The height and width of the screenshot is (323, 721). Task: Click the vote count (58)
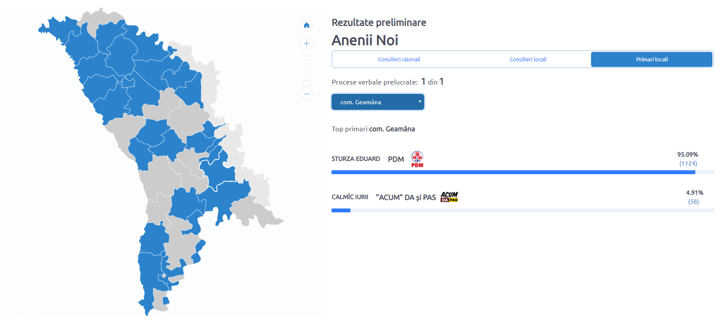pos(694,202)
